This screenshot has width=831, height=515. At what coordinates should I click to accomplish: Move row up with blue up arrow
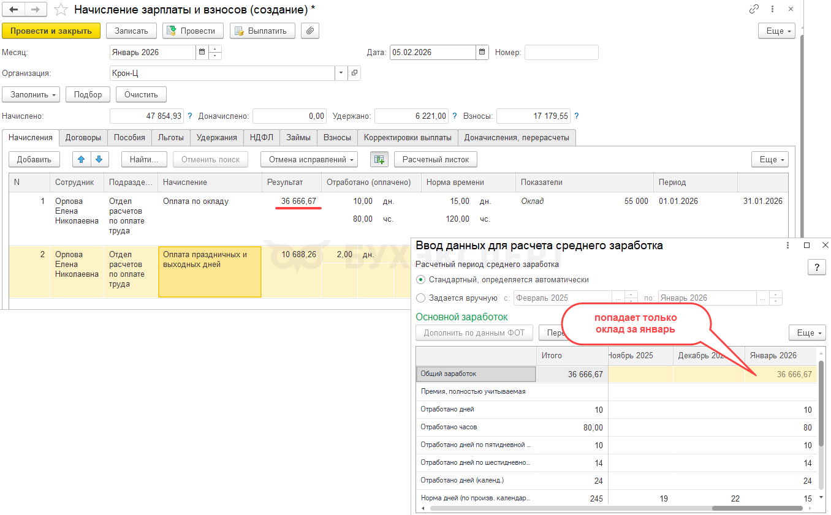tap(82, 160)
